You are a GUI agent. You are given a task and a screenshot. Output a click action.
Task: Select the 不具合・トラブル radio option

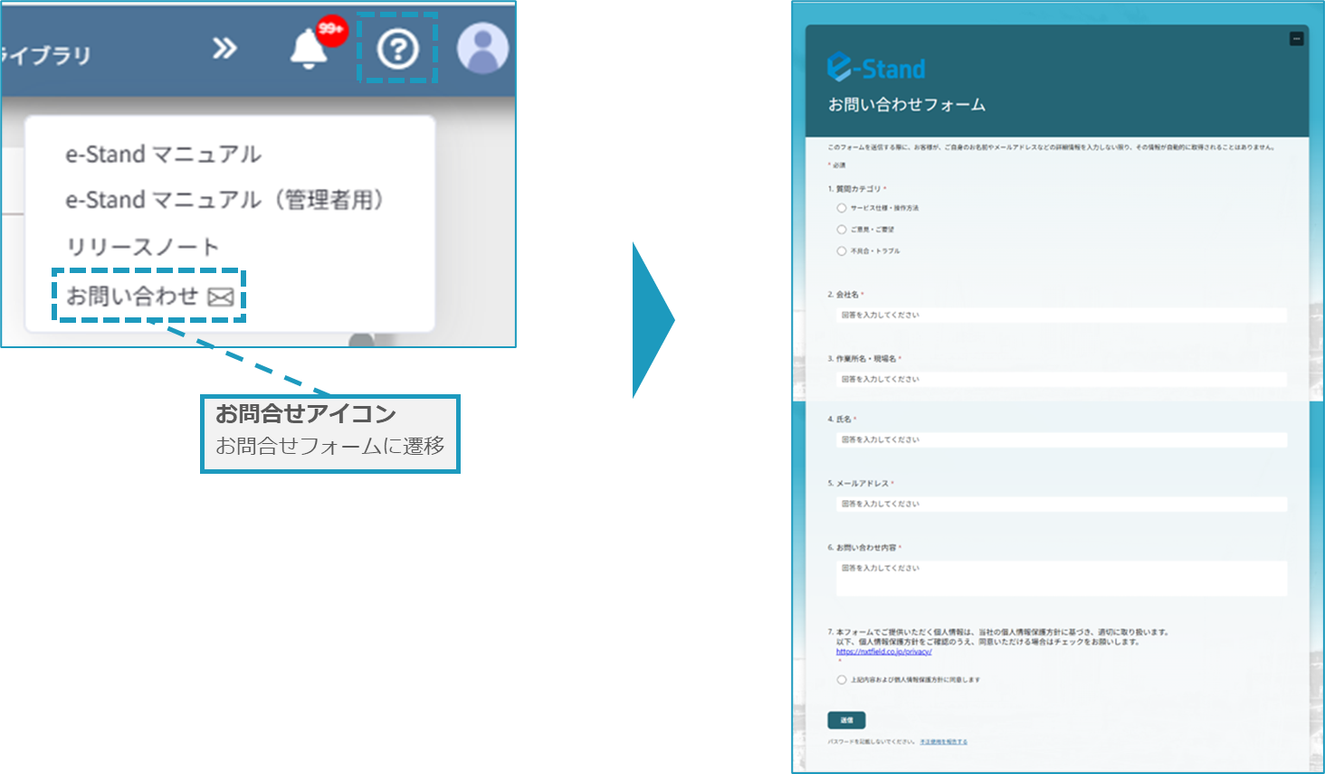click(842, 251)
